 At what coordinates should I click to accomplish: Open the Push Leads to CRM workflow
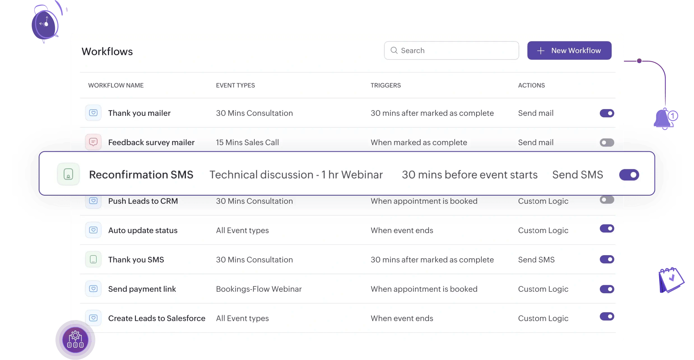pyautogui.click(x=143, y=201)
